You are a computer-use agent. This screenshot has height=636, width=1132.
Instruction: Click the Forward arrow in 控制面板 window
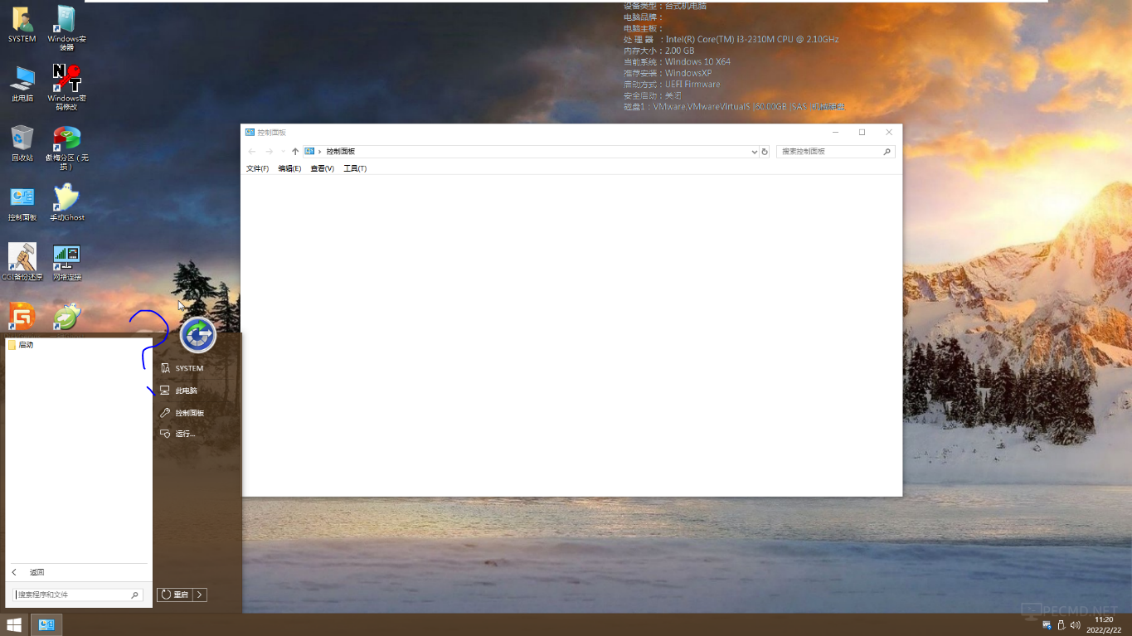click(269, 152)
